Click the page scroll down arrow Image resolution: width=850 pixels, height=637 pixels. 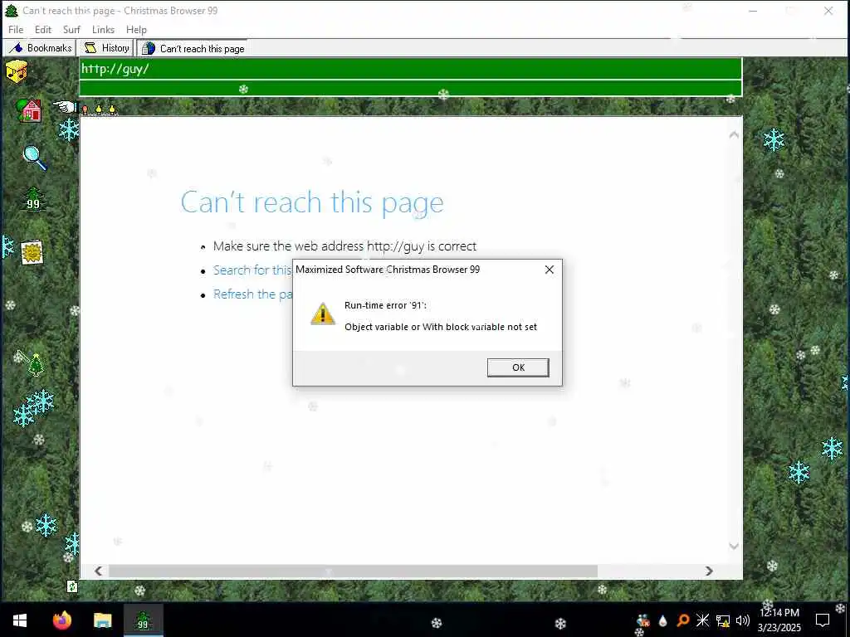pyautogui.click(x=734, y=546)
